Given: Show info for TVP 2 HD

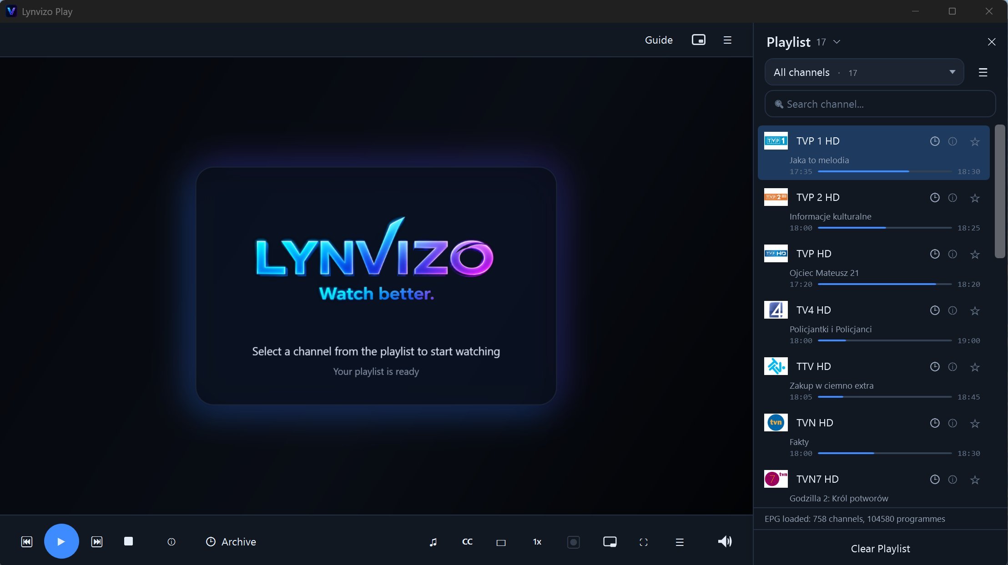Looking at the screenshot, I should [953, 198].
